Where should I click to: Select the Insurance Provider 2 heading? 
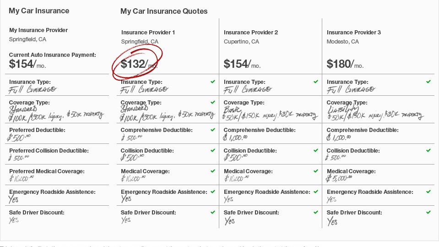tap(251, 32)
